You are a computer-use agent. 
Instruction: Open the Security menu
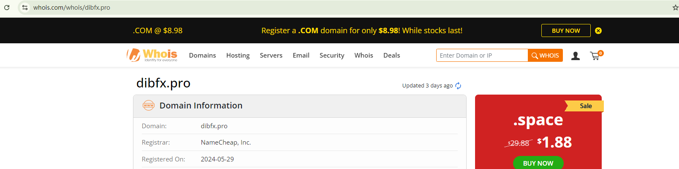[332, 55]
